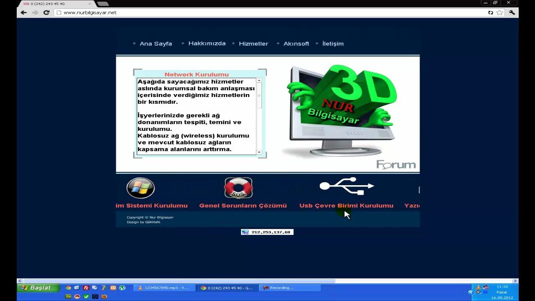Click the network computers tray icon

pyautogui.click(x=485, y=287)
